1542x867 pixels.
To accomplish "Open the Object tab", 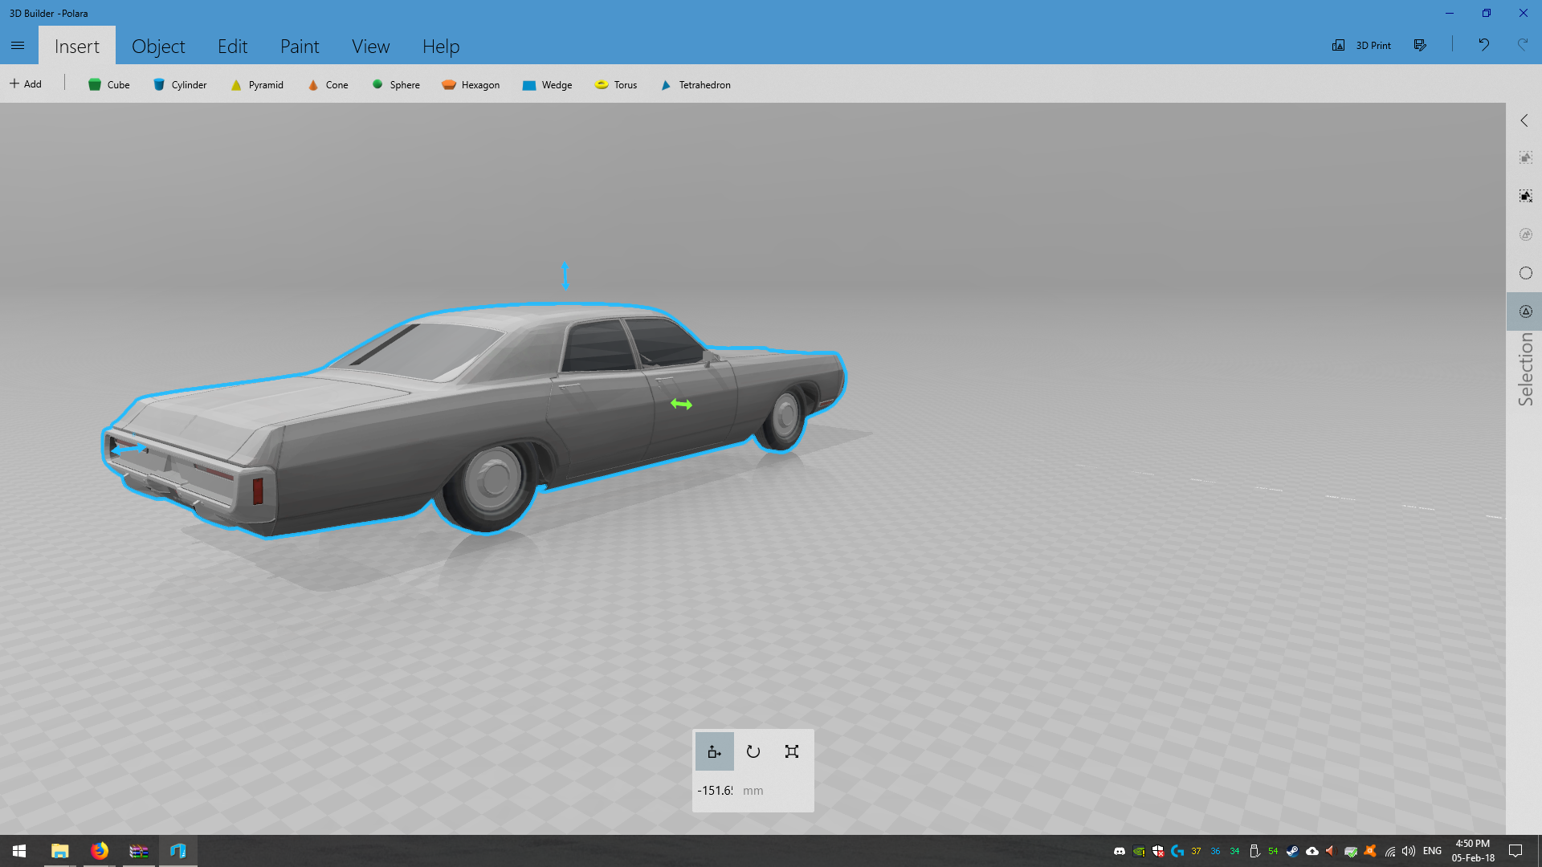I will 158,46.
